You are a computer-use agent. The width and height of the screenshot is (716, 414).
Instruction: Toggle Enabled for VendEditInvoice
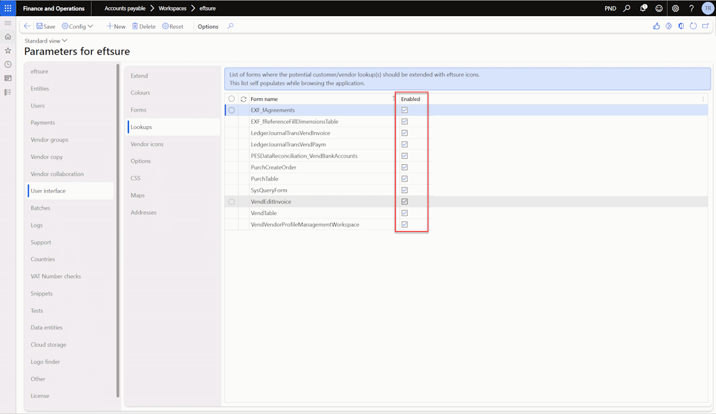pos(405,201)
